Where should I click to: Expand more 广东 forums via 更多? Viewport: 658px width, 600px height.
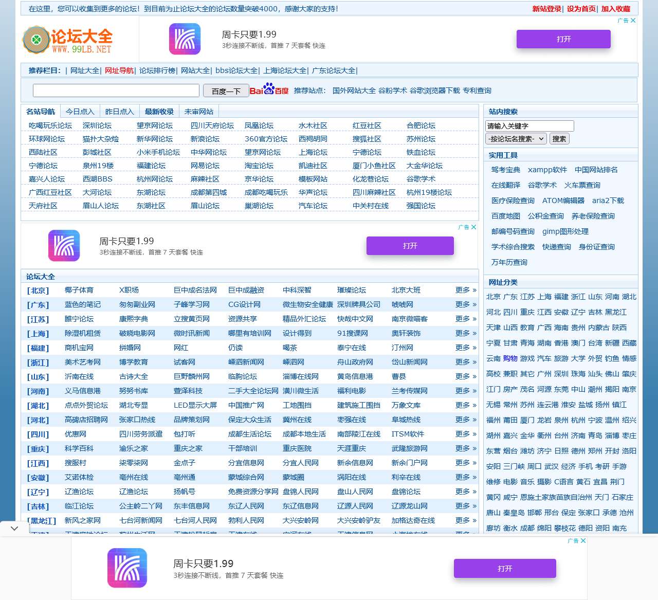[x=465, y=304]
